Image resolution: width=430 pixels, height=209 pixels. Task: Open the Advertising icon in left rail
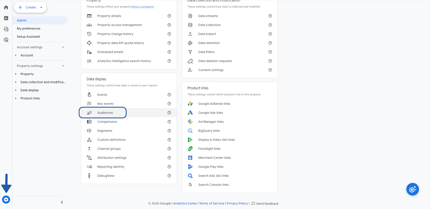click(x=6, y=40)
